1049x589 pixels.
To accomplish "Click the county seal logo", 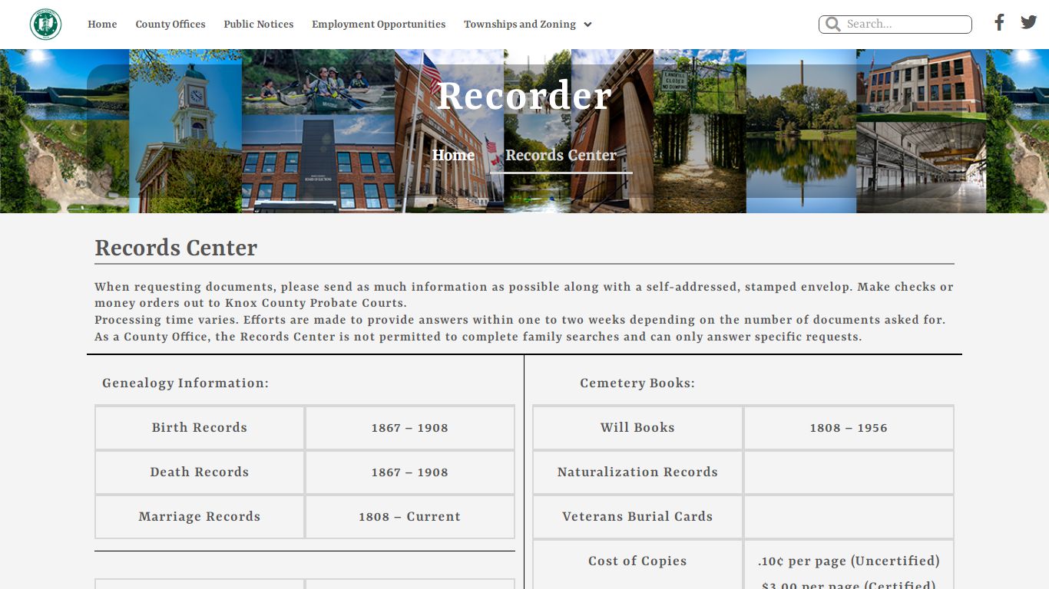I will pos(45,25).
